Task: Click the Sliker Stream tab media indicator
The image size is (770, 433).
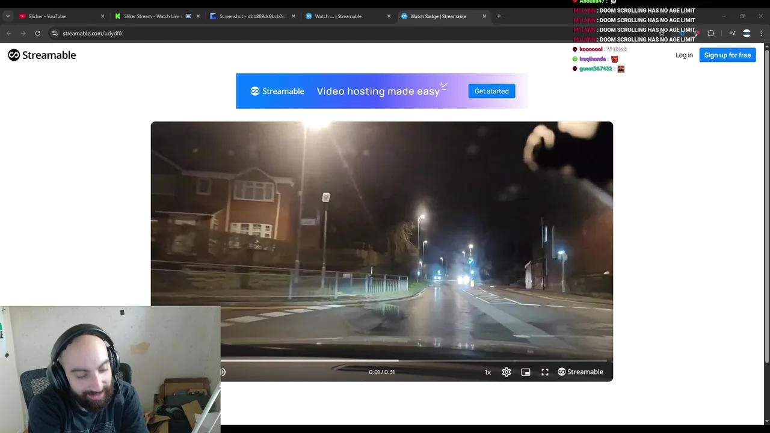Action: click(x=188, y=16)
